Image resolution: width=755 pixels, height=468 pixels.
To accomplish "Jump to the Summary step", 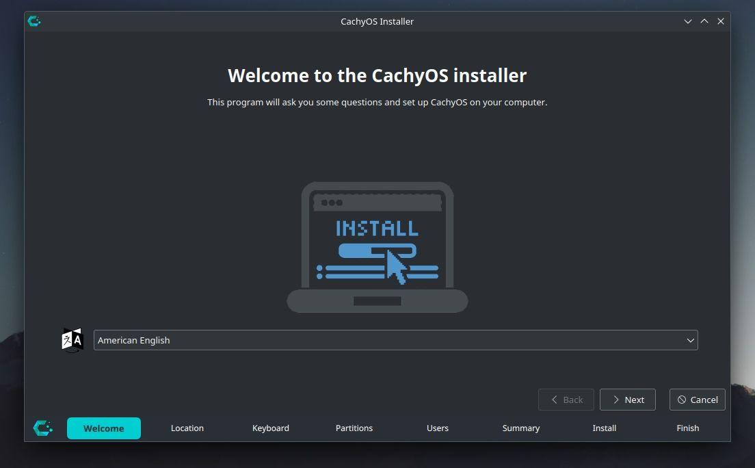I will (x=521, y=428).
